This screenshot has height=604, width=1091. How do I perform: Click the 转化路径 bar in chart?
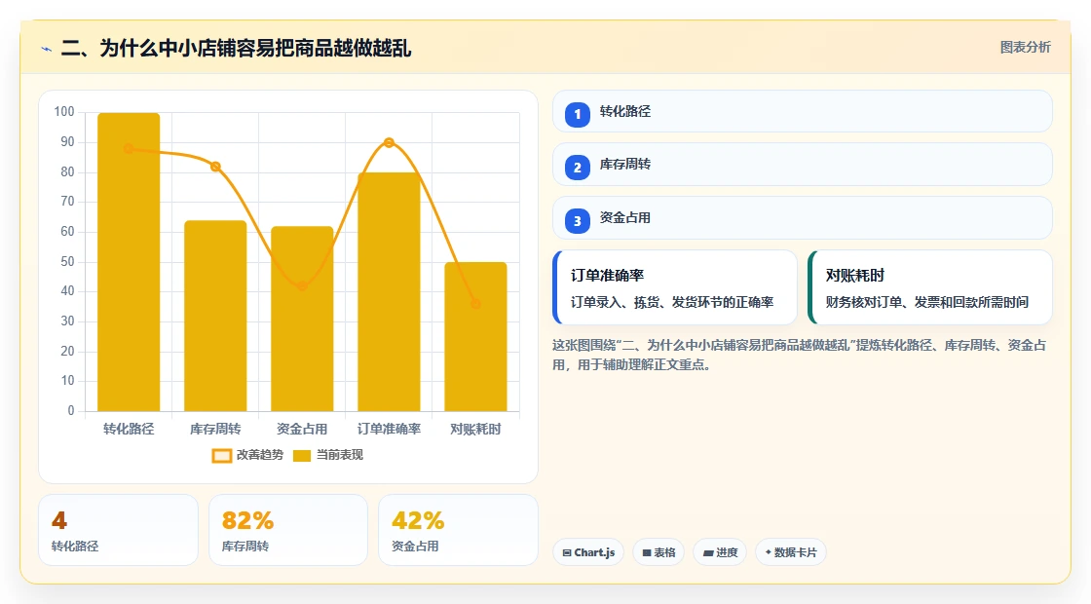click(x=129, y=262)
